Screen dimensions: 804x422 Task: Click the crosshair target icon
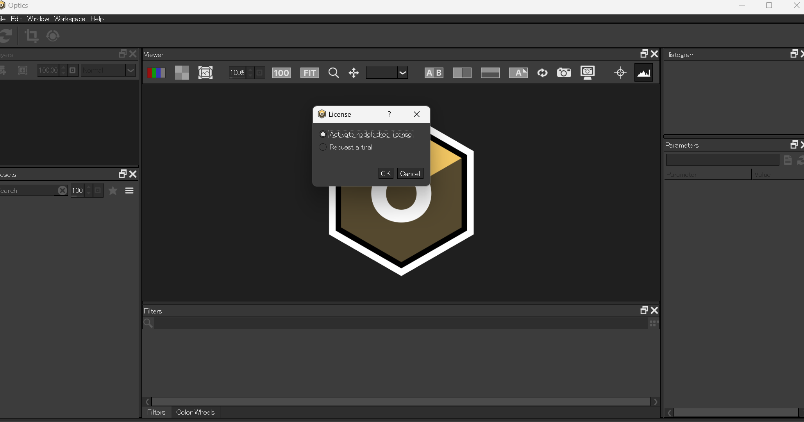tap(620, 73)
